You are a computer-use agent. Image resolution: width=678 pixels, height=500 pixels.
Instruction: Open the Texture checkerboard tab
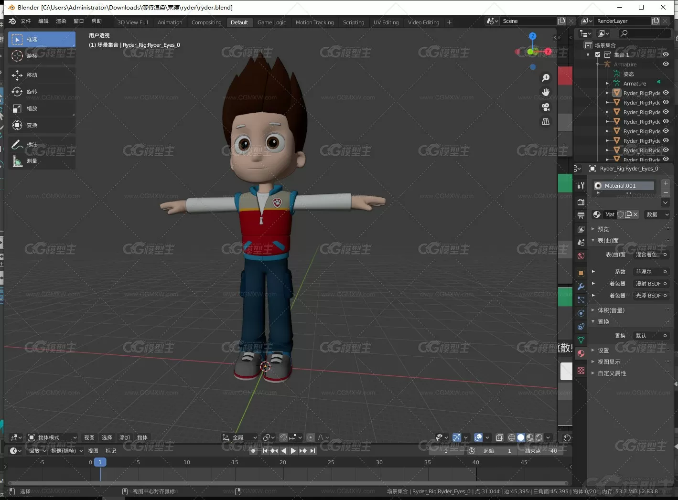coord(581,371)
